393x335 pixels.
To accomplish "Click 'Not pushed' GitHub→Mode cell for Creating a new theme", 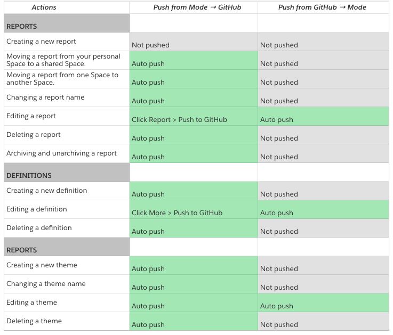I will pyautogui.click(x=323, y=266).
